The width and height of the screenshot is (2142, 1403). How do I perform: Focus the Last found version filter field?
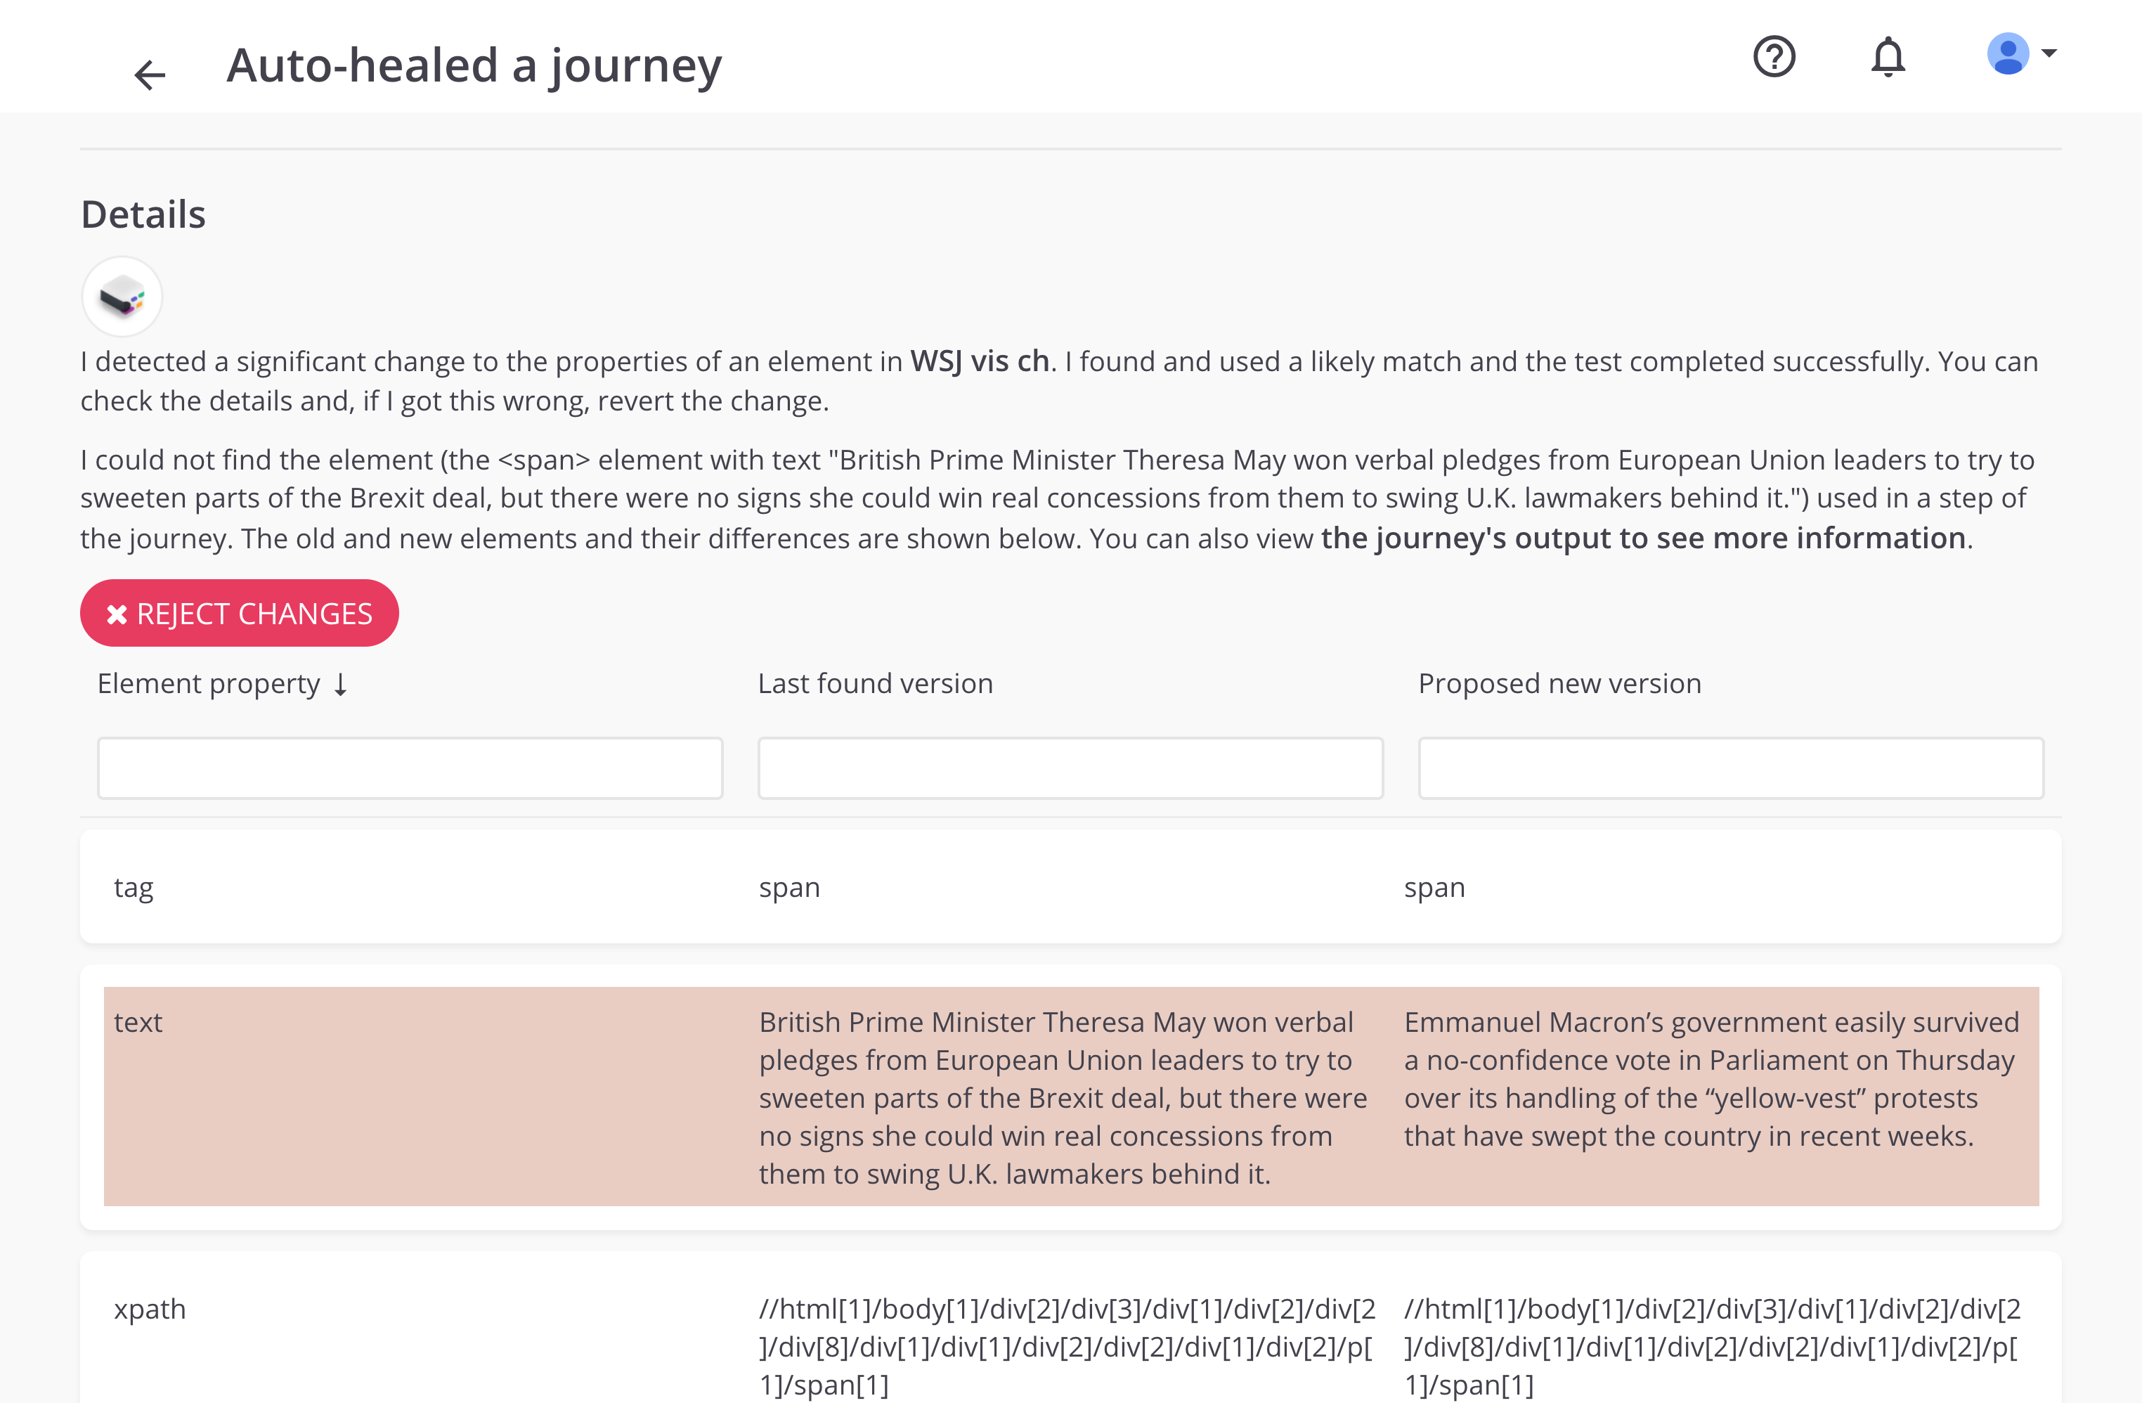[1071, 768]
